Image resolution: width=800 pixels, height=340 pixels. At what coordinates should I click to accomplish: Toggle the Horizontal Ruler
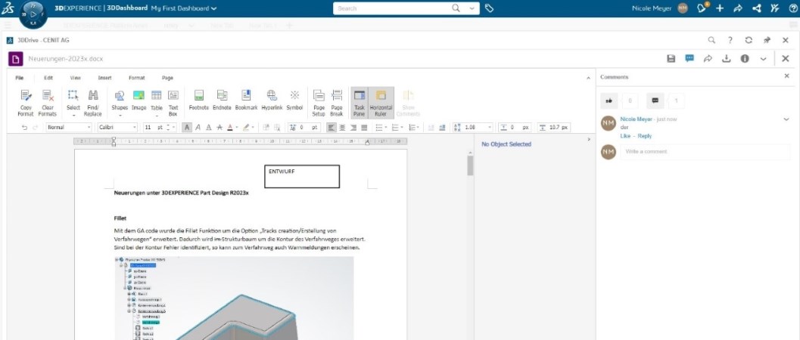click(x=381, y=103)
